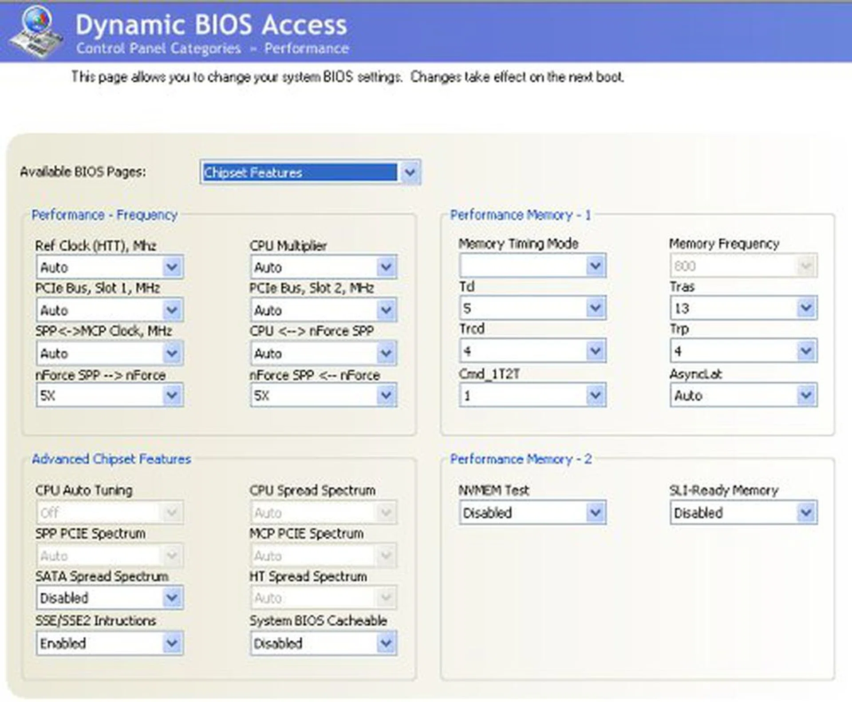
Task: Open the Memory Timing Mode dropdown
Action: [x=596, y=266]
